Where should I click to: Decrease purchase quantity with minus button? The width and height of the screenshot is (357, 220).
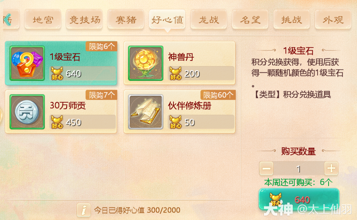[x=267, y=169]
